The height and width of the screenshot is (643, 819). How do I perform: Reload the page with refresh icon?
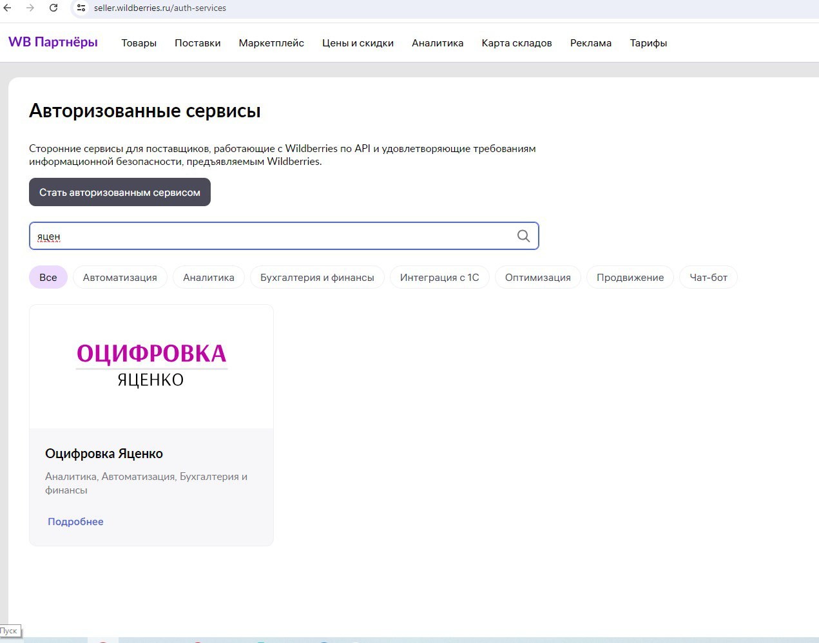pos(53,8)
